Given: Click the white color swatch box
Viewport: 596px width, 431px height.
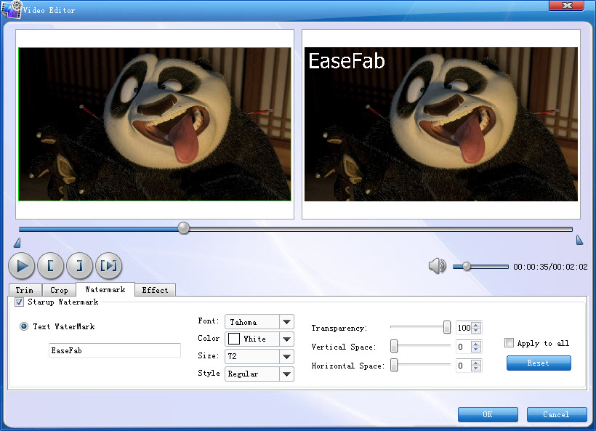Looking at the screenshot, I should [x=234, y=339].
